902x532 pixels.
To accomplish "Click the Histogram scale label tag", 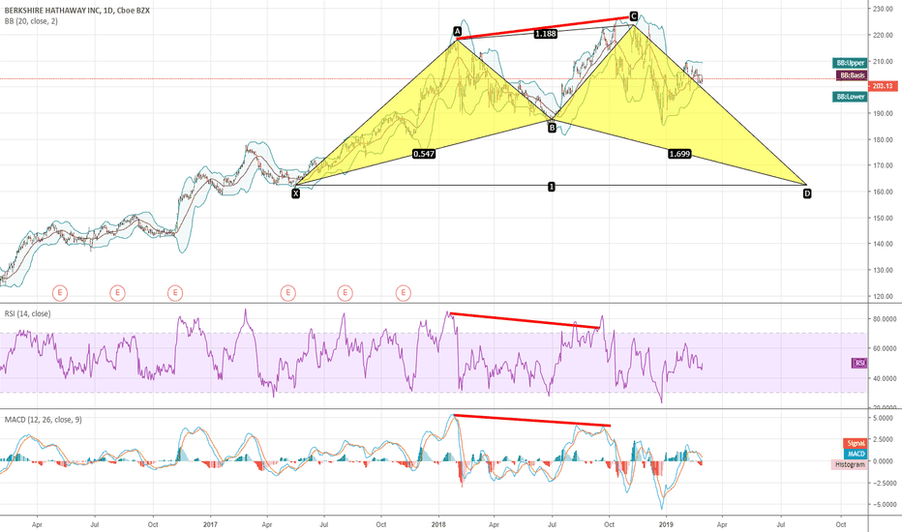I will 849,464.
